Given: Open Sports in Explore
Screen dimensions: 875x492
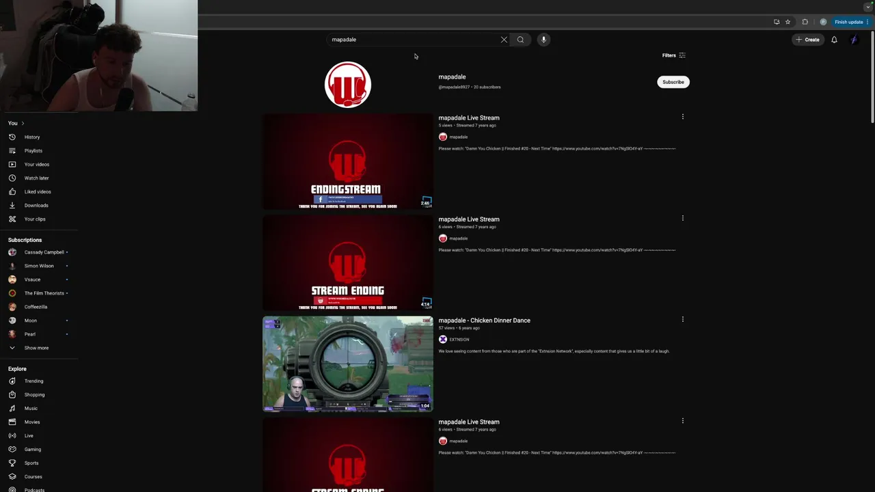Looking at the screenshot, I should (39, 463).
